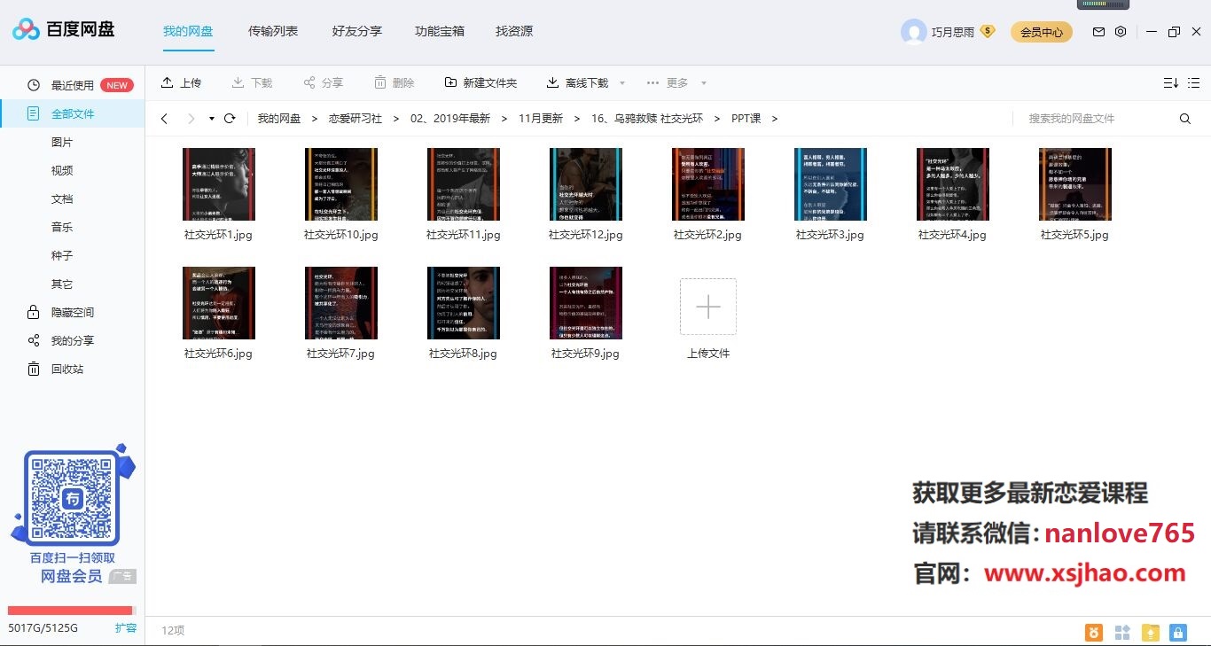Image resolution: width=1211 pixels, height=646 pixels.
Task: Click the orange bear icon in status bar
Action: tap(1094, 633)
